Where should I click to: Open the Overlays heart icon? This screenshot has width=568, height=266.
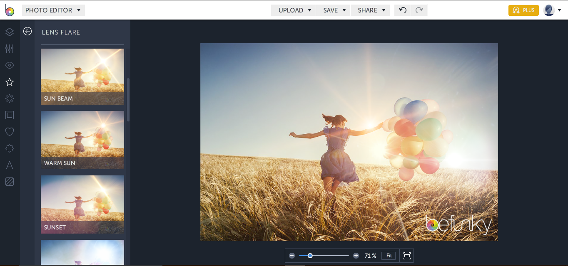coord(10,132)
